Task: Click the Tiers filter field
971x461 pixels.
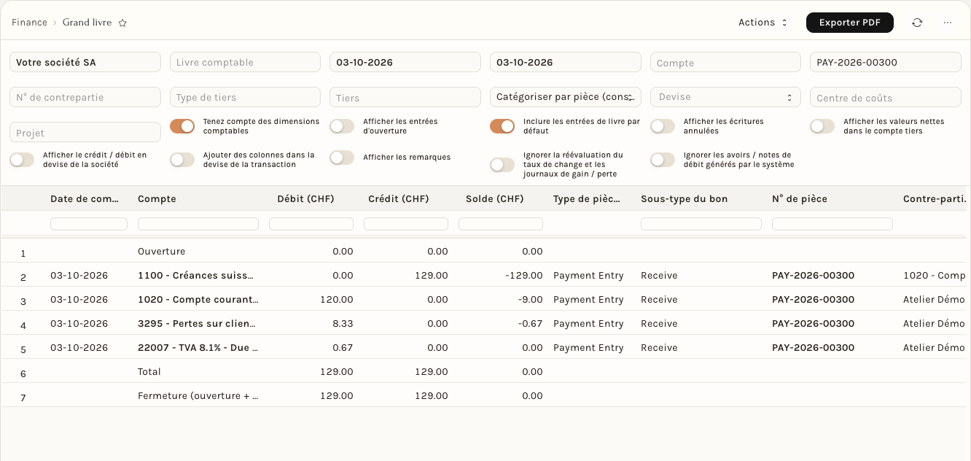Action: [405, 97]
